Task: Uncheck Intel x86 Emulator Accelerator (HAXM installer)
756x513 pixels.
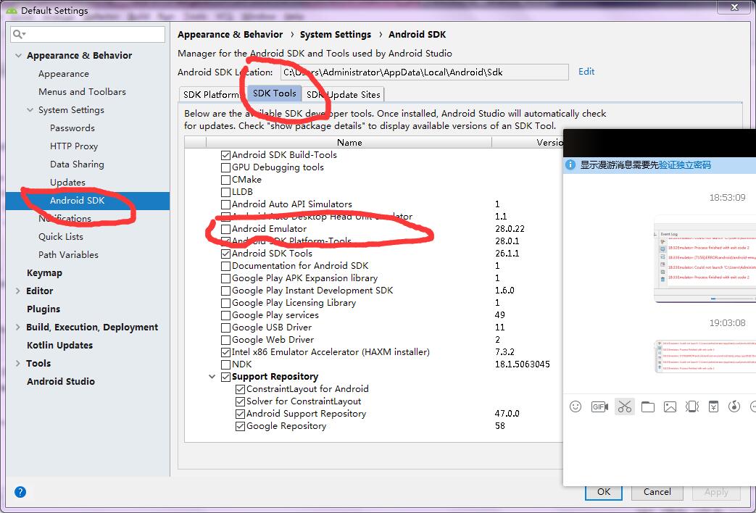Action: pyautogui.click(x=225, y=352)
